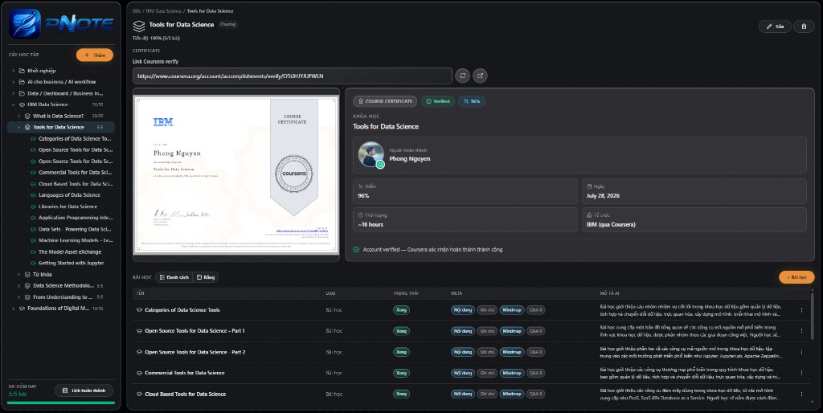Collapse the IBM Data Science course

point(13,104)
